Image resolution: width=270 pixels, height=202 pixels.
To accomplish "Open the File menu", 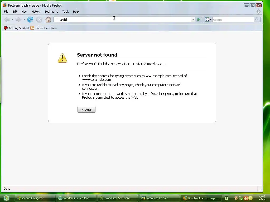I will pos(6,12).
